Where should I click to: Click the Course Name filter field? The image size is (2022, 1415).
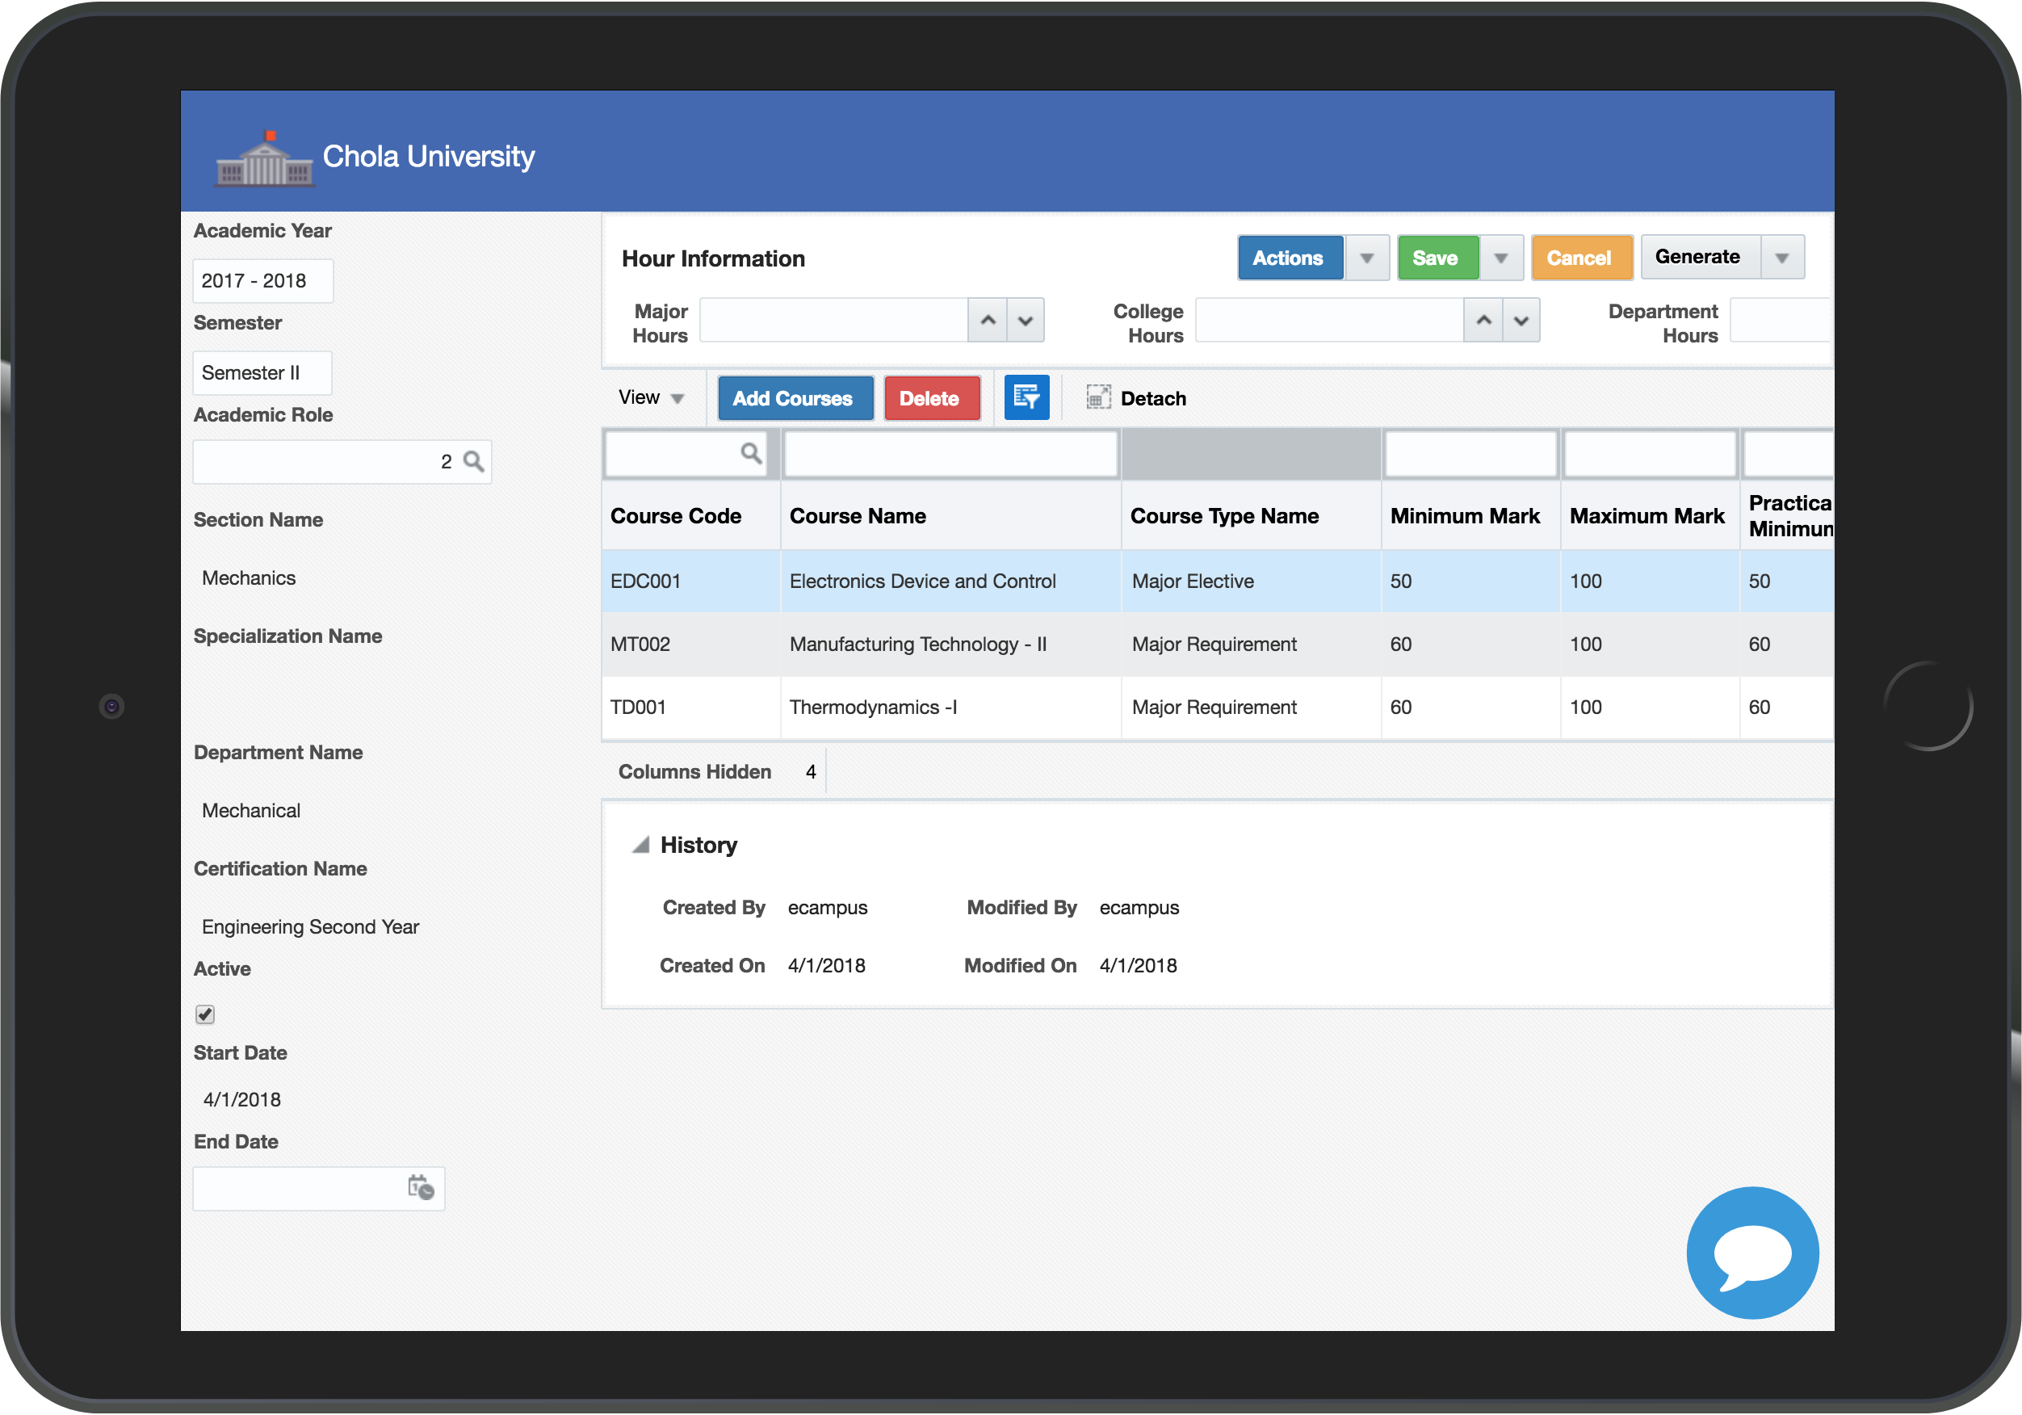(950, 455)
